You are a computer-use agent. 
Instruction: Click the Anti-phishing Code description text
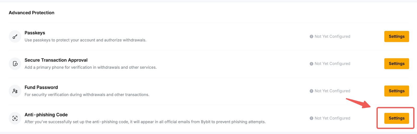[145, 122]
